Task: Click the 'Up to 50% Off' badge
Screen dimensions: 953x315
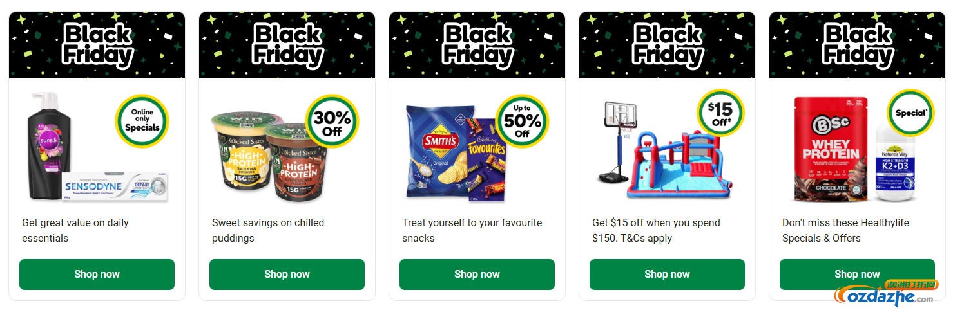Action: [x=521, y=121]
